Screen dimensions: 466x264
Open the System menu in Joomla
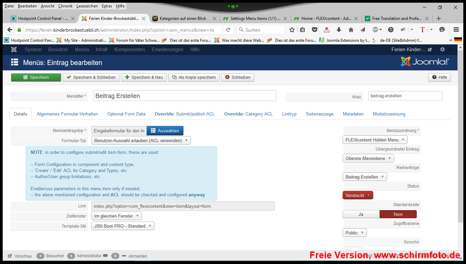[33, 49]
